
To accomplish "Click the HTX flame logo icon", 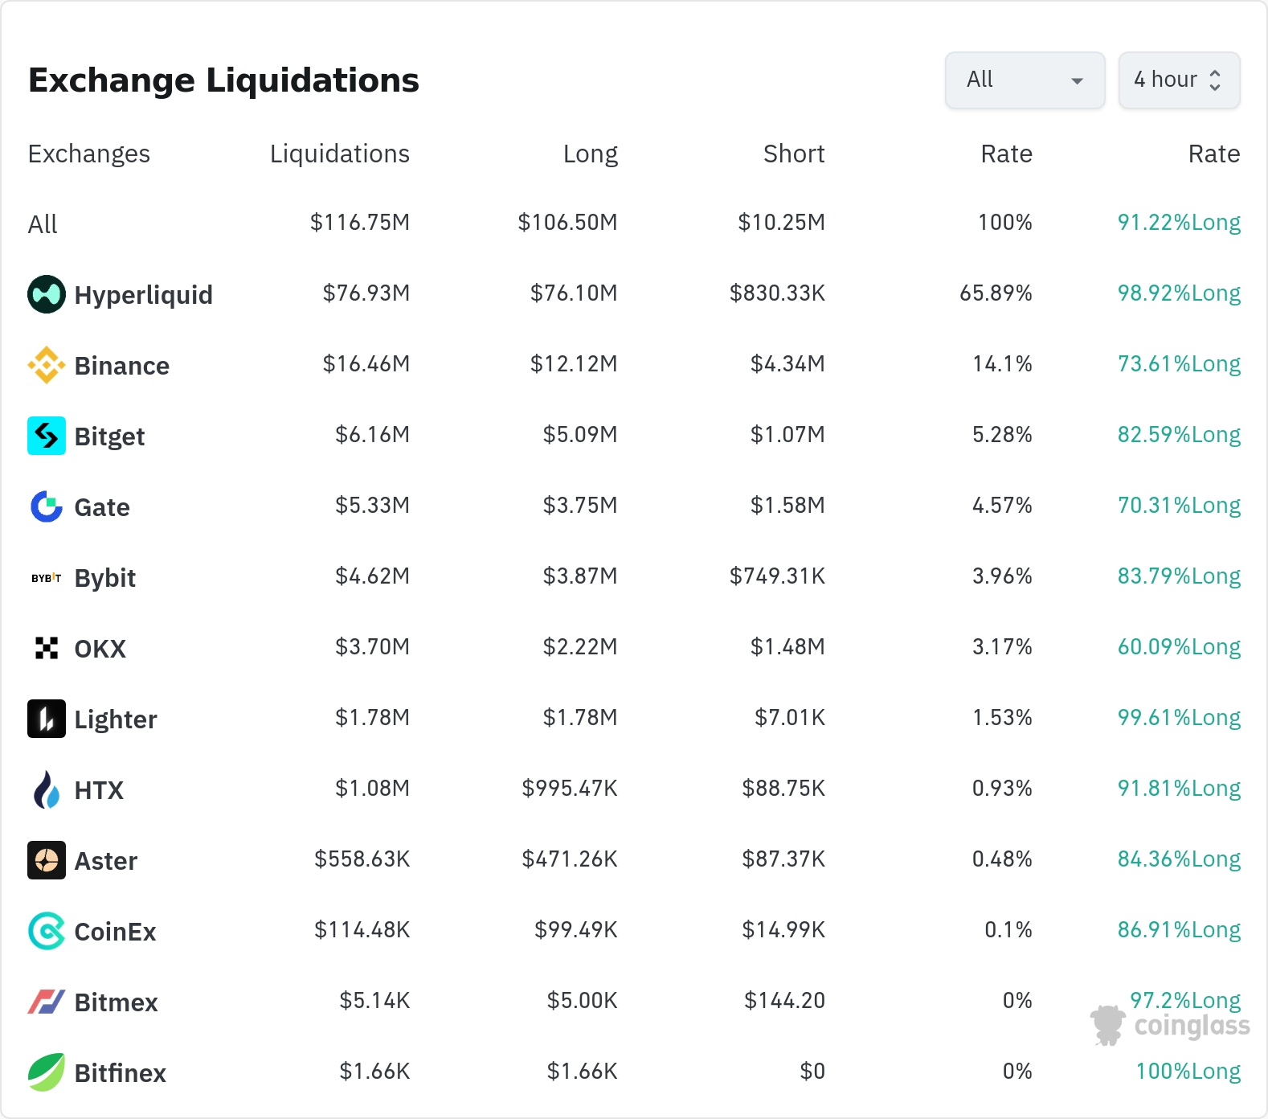I will point(47,789).
